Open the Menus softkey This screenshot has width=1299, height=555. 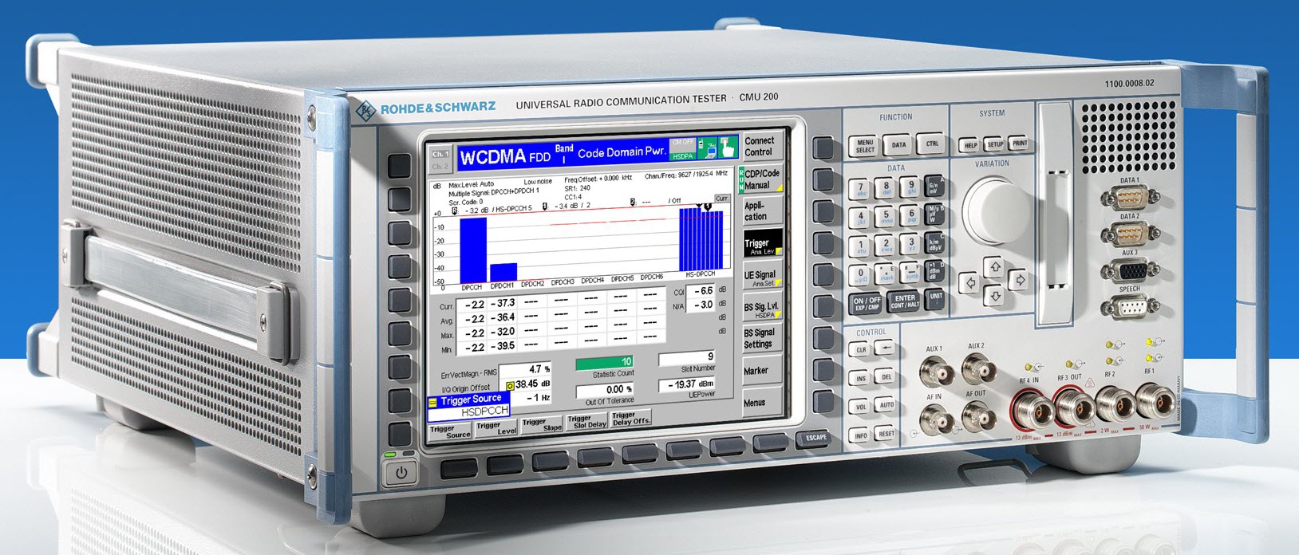click(x=761, y=403)
